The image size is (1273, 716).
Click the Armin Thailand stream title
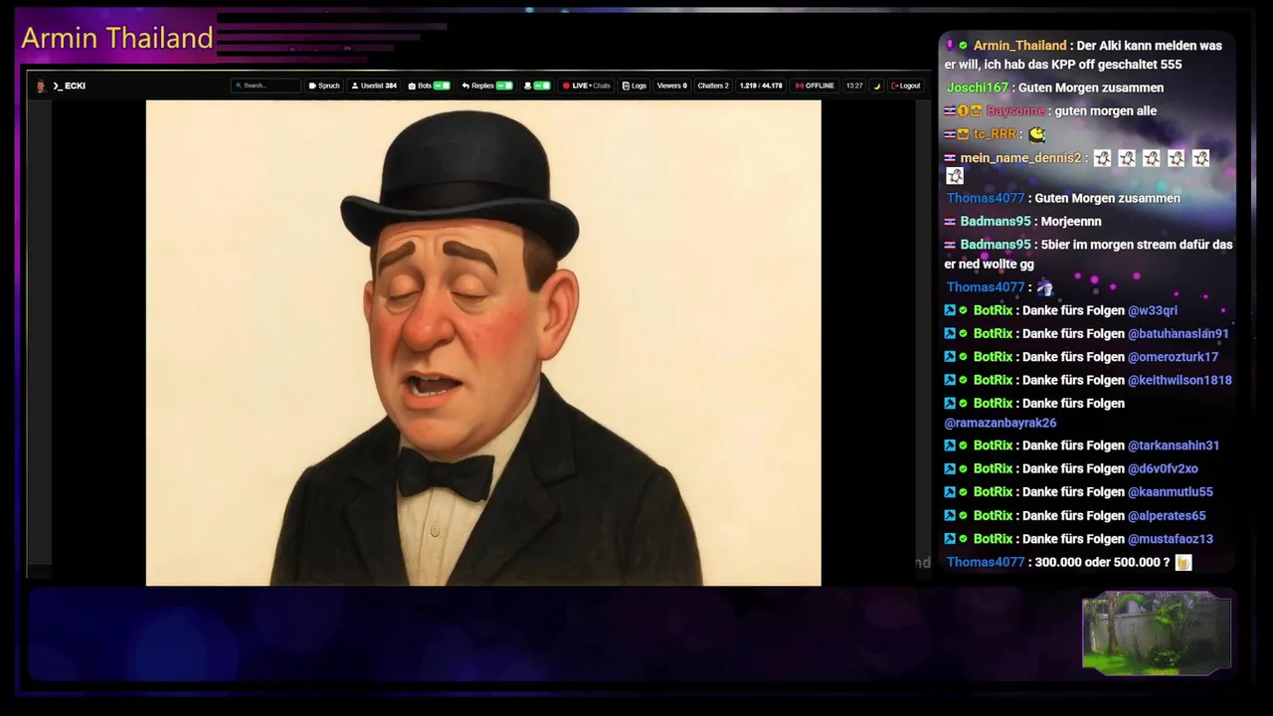tap(117, 38)
